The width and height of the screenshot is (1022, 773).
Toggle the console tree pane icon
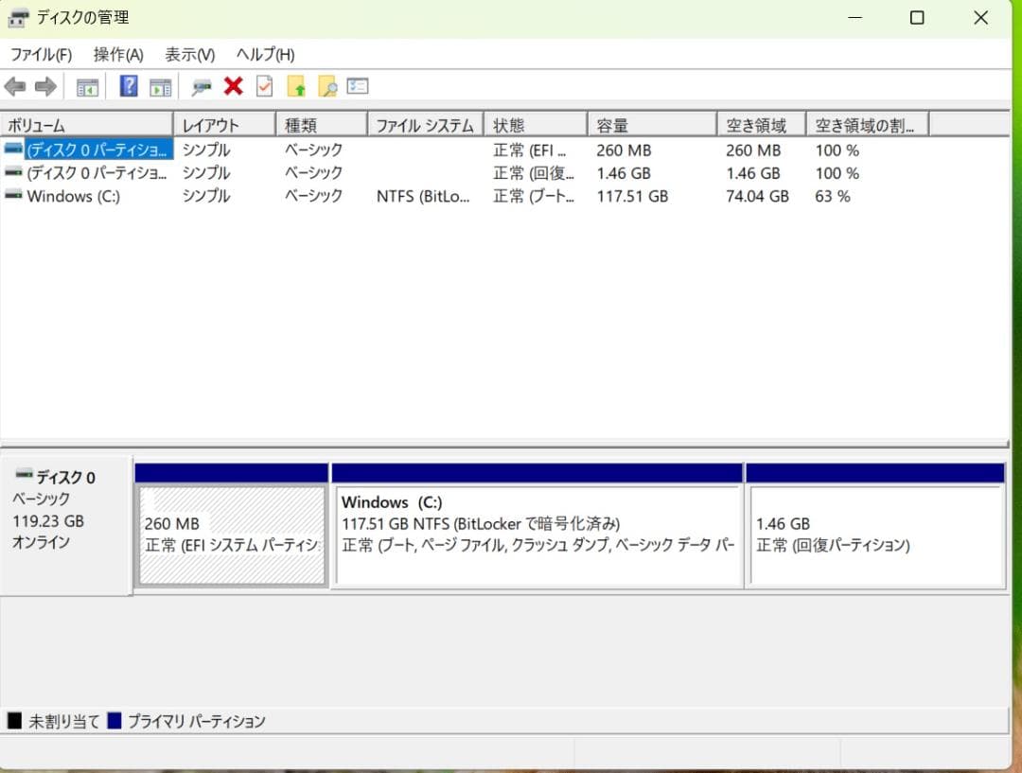pyautogui.click(x=87, y=87)
